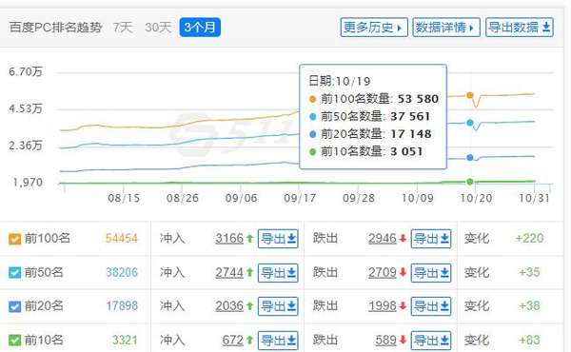
Task: Click the 前50名 value 38206
Action: [122, 272]
